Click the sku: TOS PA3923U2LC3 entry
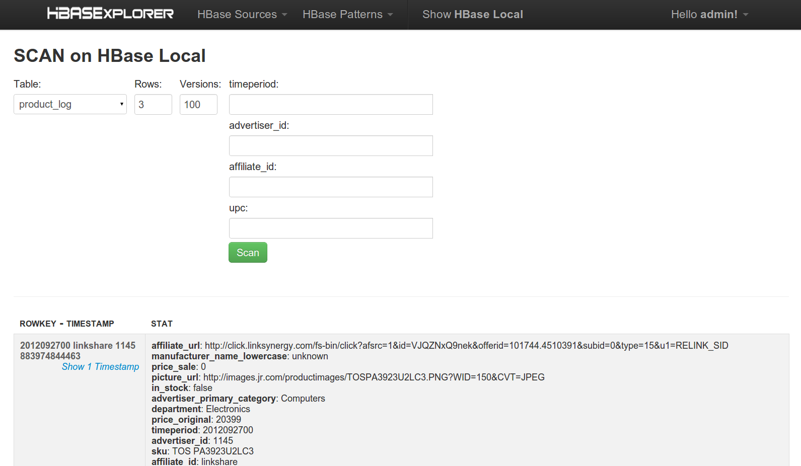This screenshot has height=466, width=801. [202, 451]
